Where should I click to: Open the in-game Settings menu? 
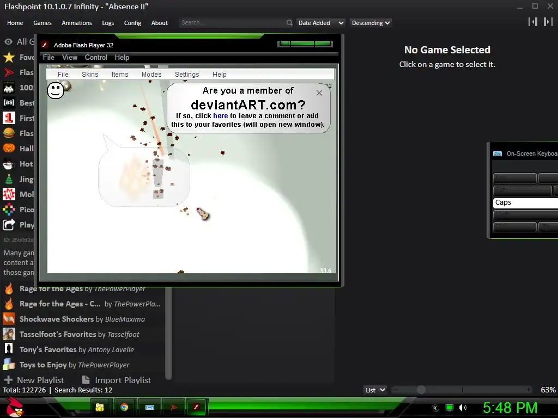pyautogui.click(x=187, y=74)
